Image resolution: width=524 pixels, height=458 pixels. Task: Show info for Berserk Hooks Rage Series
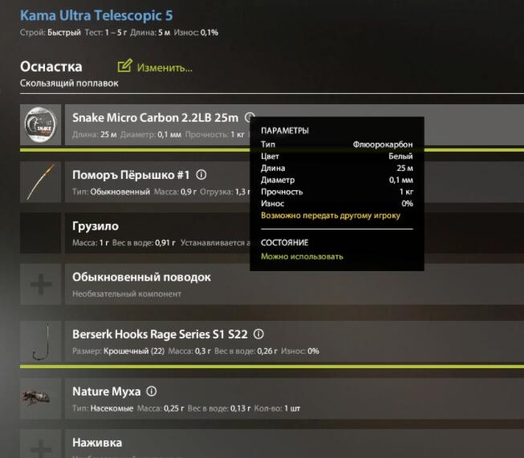258,334
